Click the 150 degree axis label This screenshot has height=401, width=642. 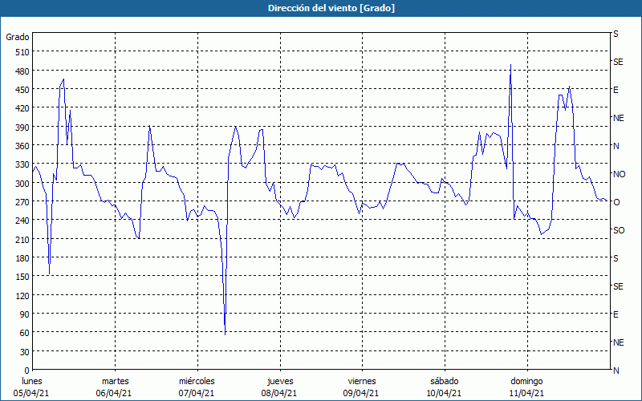[x=22, y=277]
